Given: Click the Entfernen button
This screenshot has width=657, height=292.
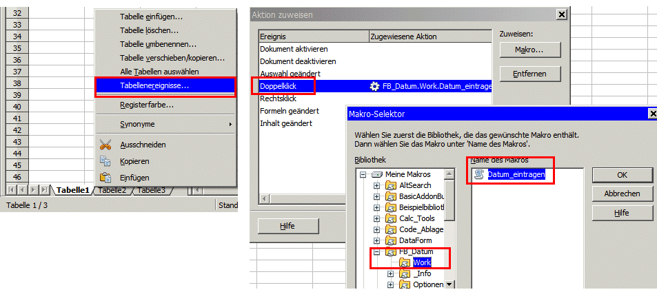Looking at the screenshot, I should [x=529, y=74].
